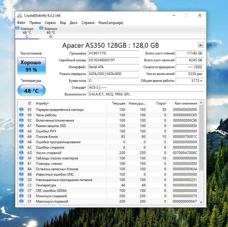Viewport: 228px width, 227px height.
Task: Click the scroll down arrow of attribute list
Action: (201, 202)
